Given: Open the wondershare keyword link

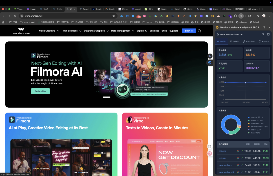Looking at the screenshot, I should click(x=225, y=165).
